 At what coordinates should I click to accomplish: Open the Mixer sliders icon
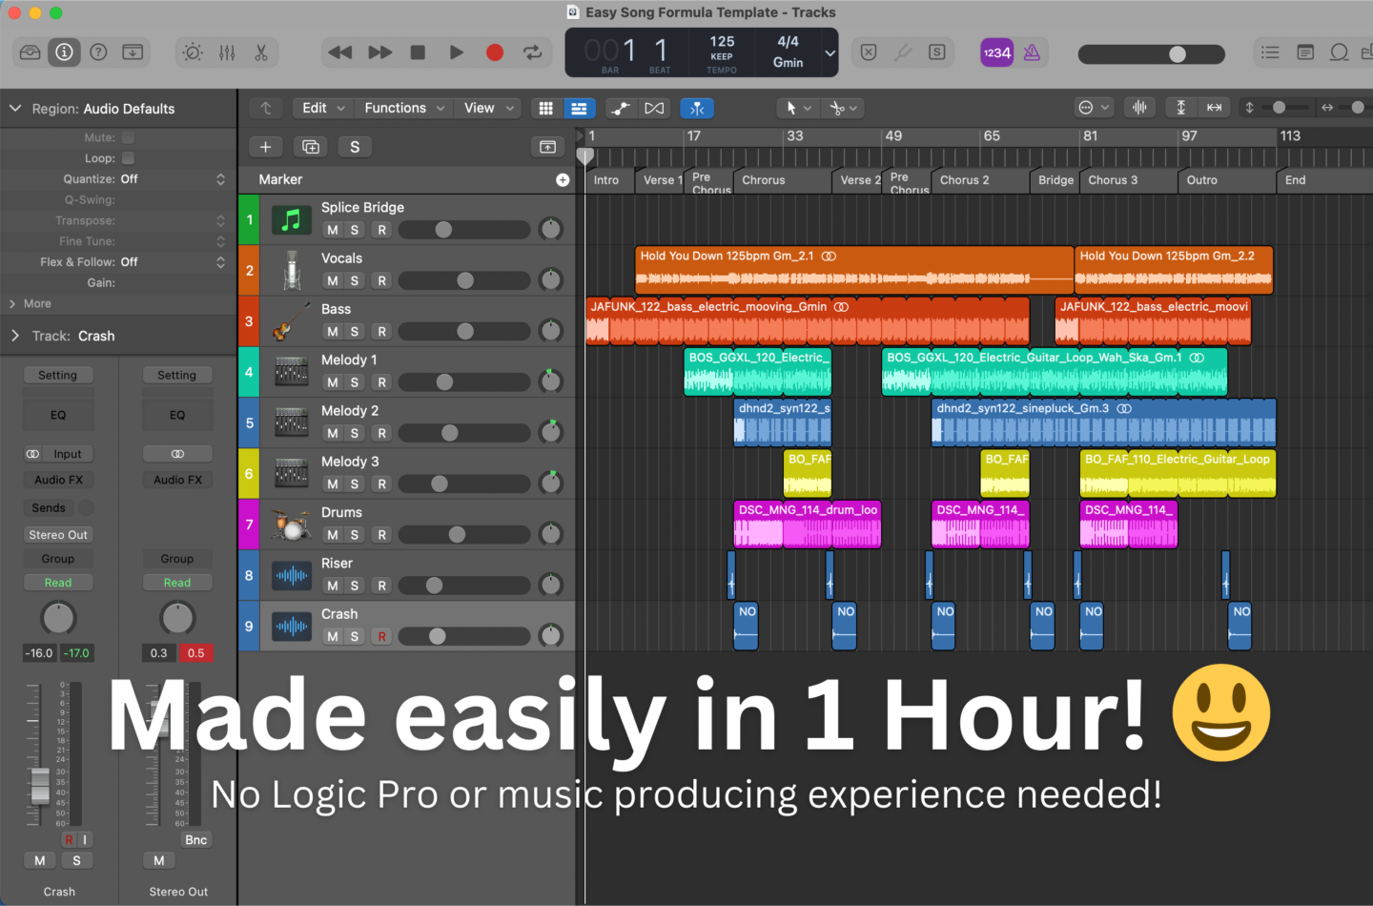pyautogui.click(x=227, y=52)
